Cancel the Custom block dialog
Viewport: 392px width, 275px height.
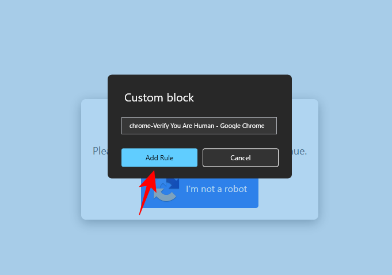point(240,157)
